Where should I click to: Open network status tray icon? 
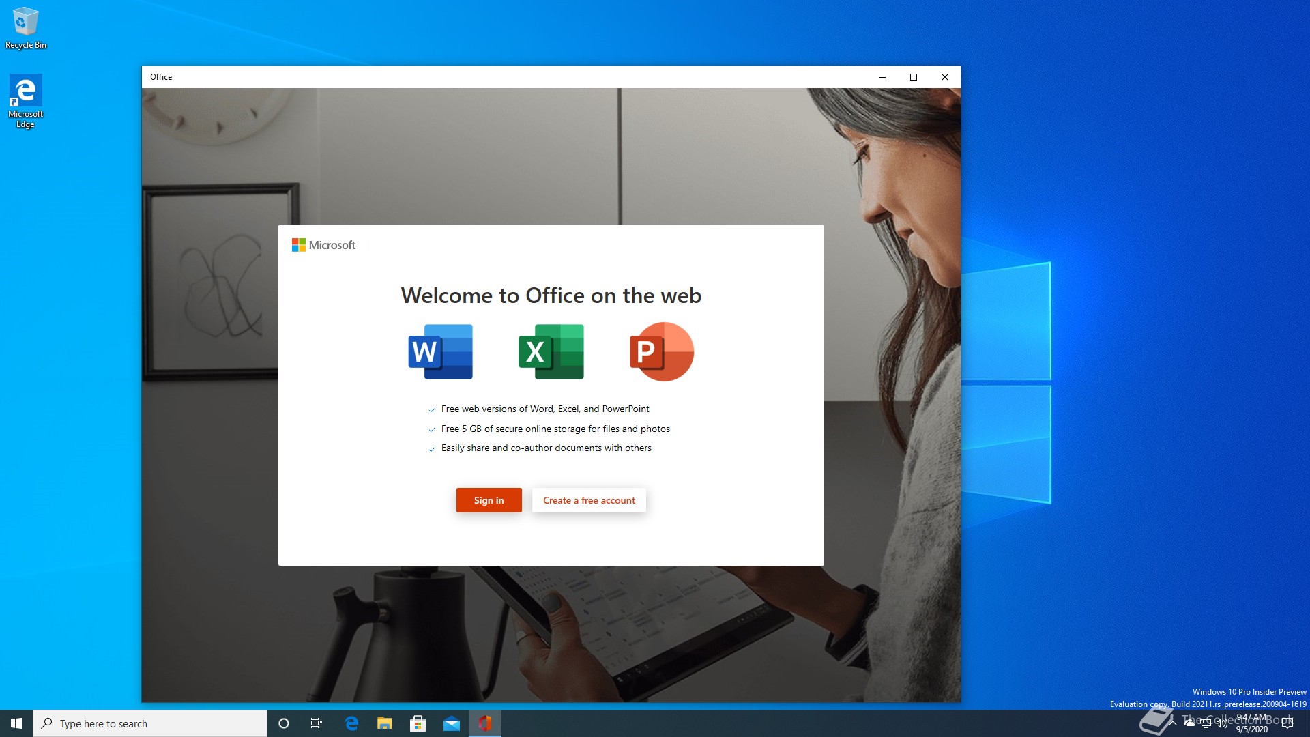[x=1206, y=723]
